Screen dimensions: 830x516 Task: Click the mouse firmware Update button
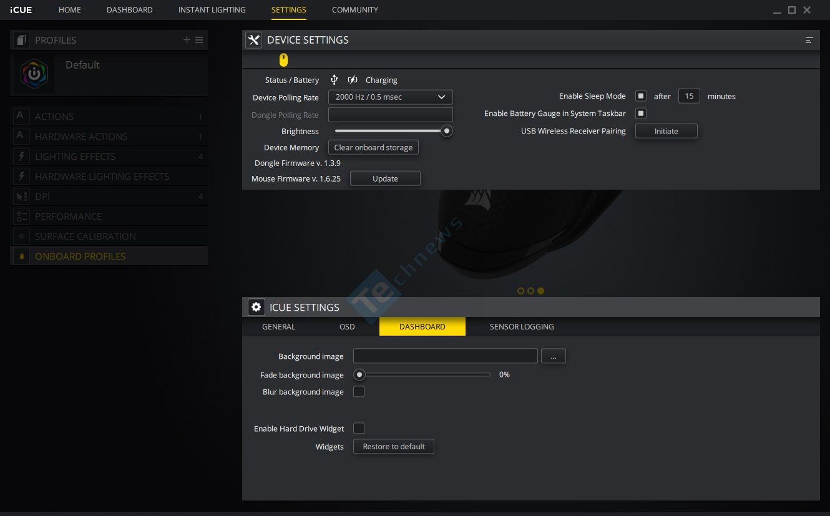[385, 178]
